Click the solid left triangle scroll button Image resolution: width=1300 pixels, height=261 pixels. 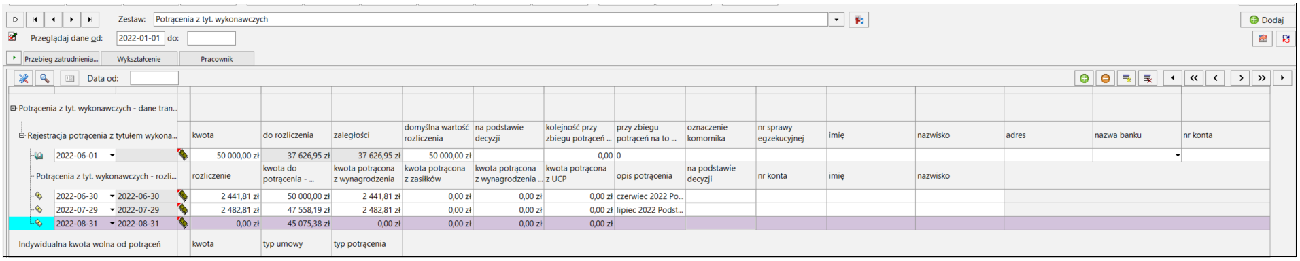tap(1172, 78)
